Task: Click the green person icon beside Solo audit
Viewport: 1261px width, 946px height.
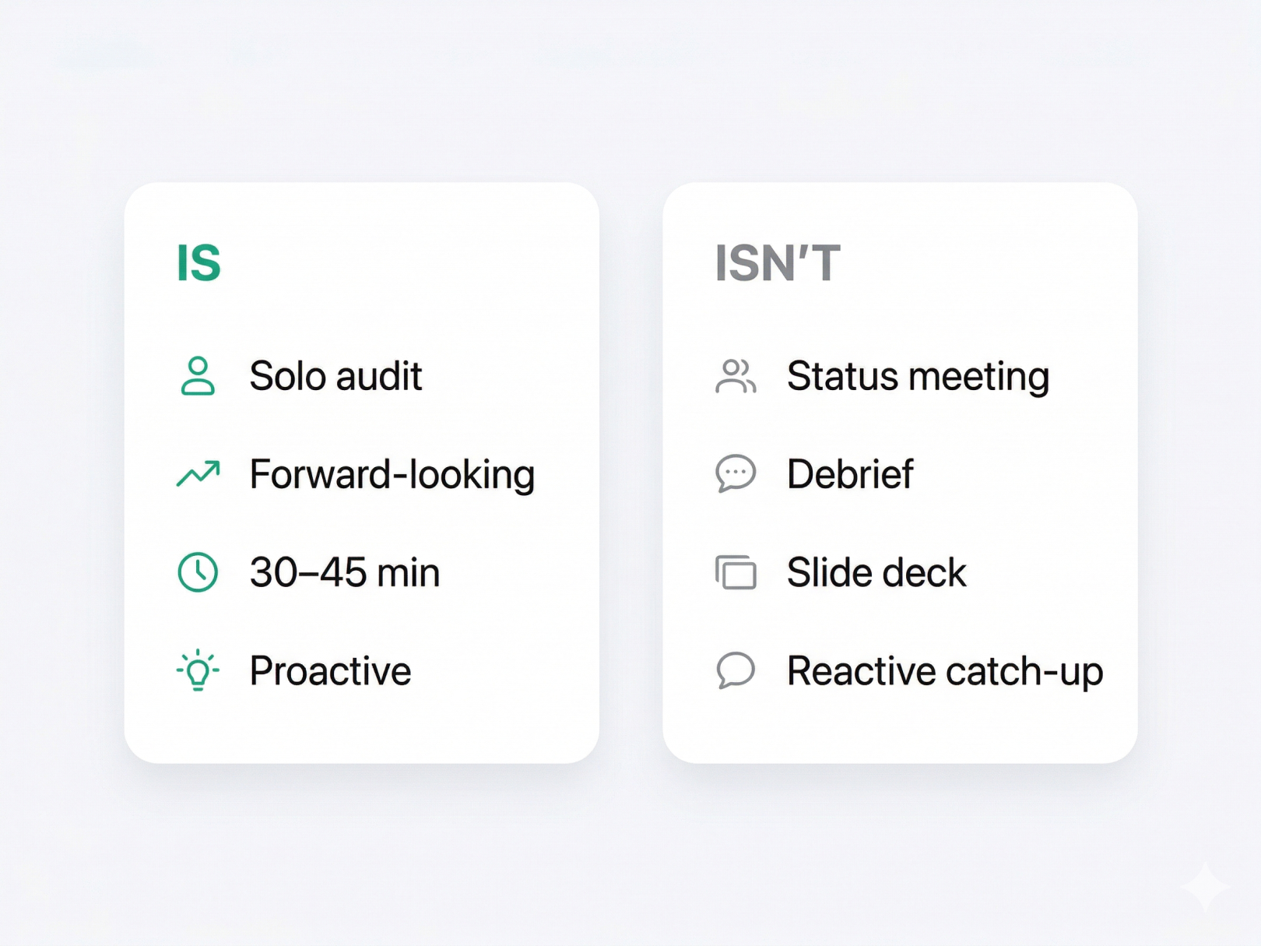Action: (x=198, y=376)
